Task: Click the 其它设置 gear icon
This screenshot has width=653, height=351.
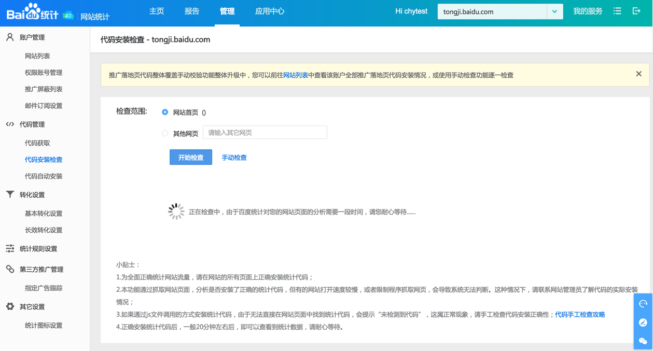Action: tap(10, 306)
